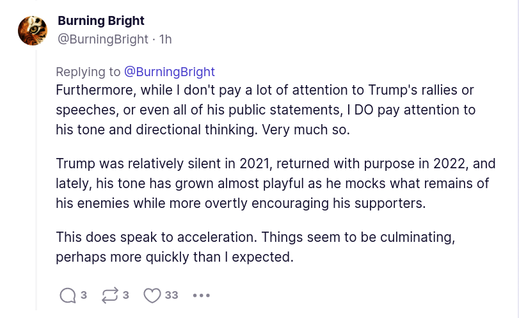The image size is (519, 318).
Task: Open the tiger eye profile avatar
Action: pos(32,30)
